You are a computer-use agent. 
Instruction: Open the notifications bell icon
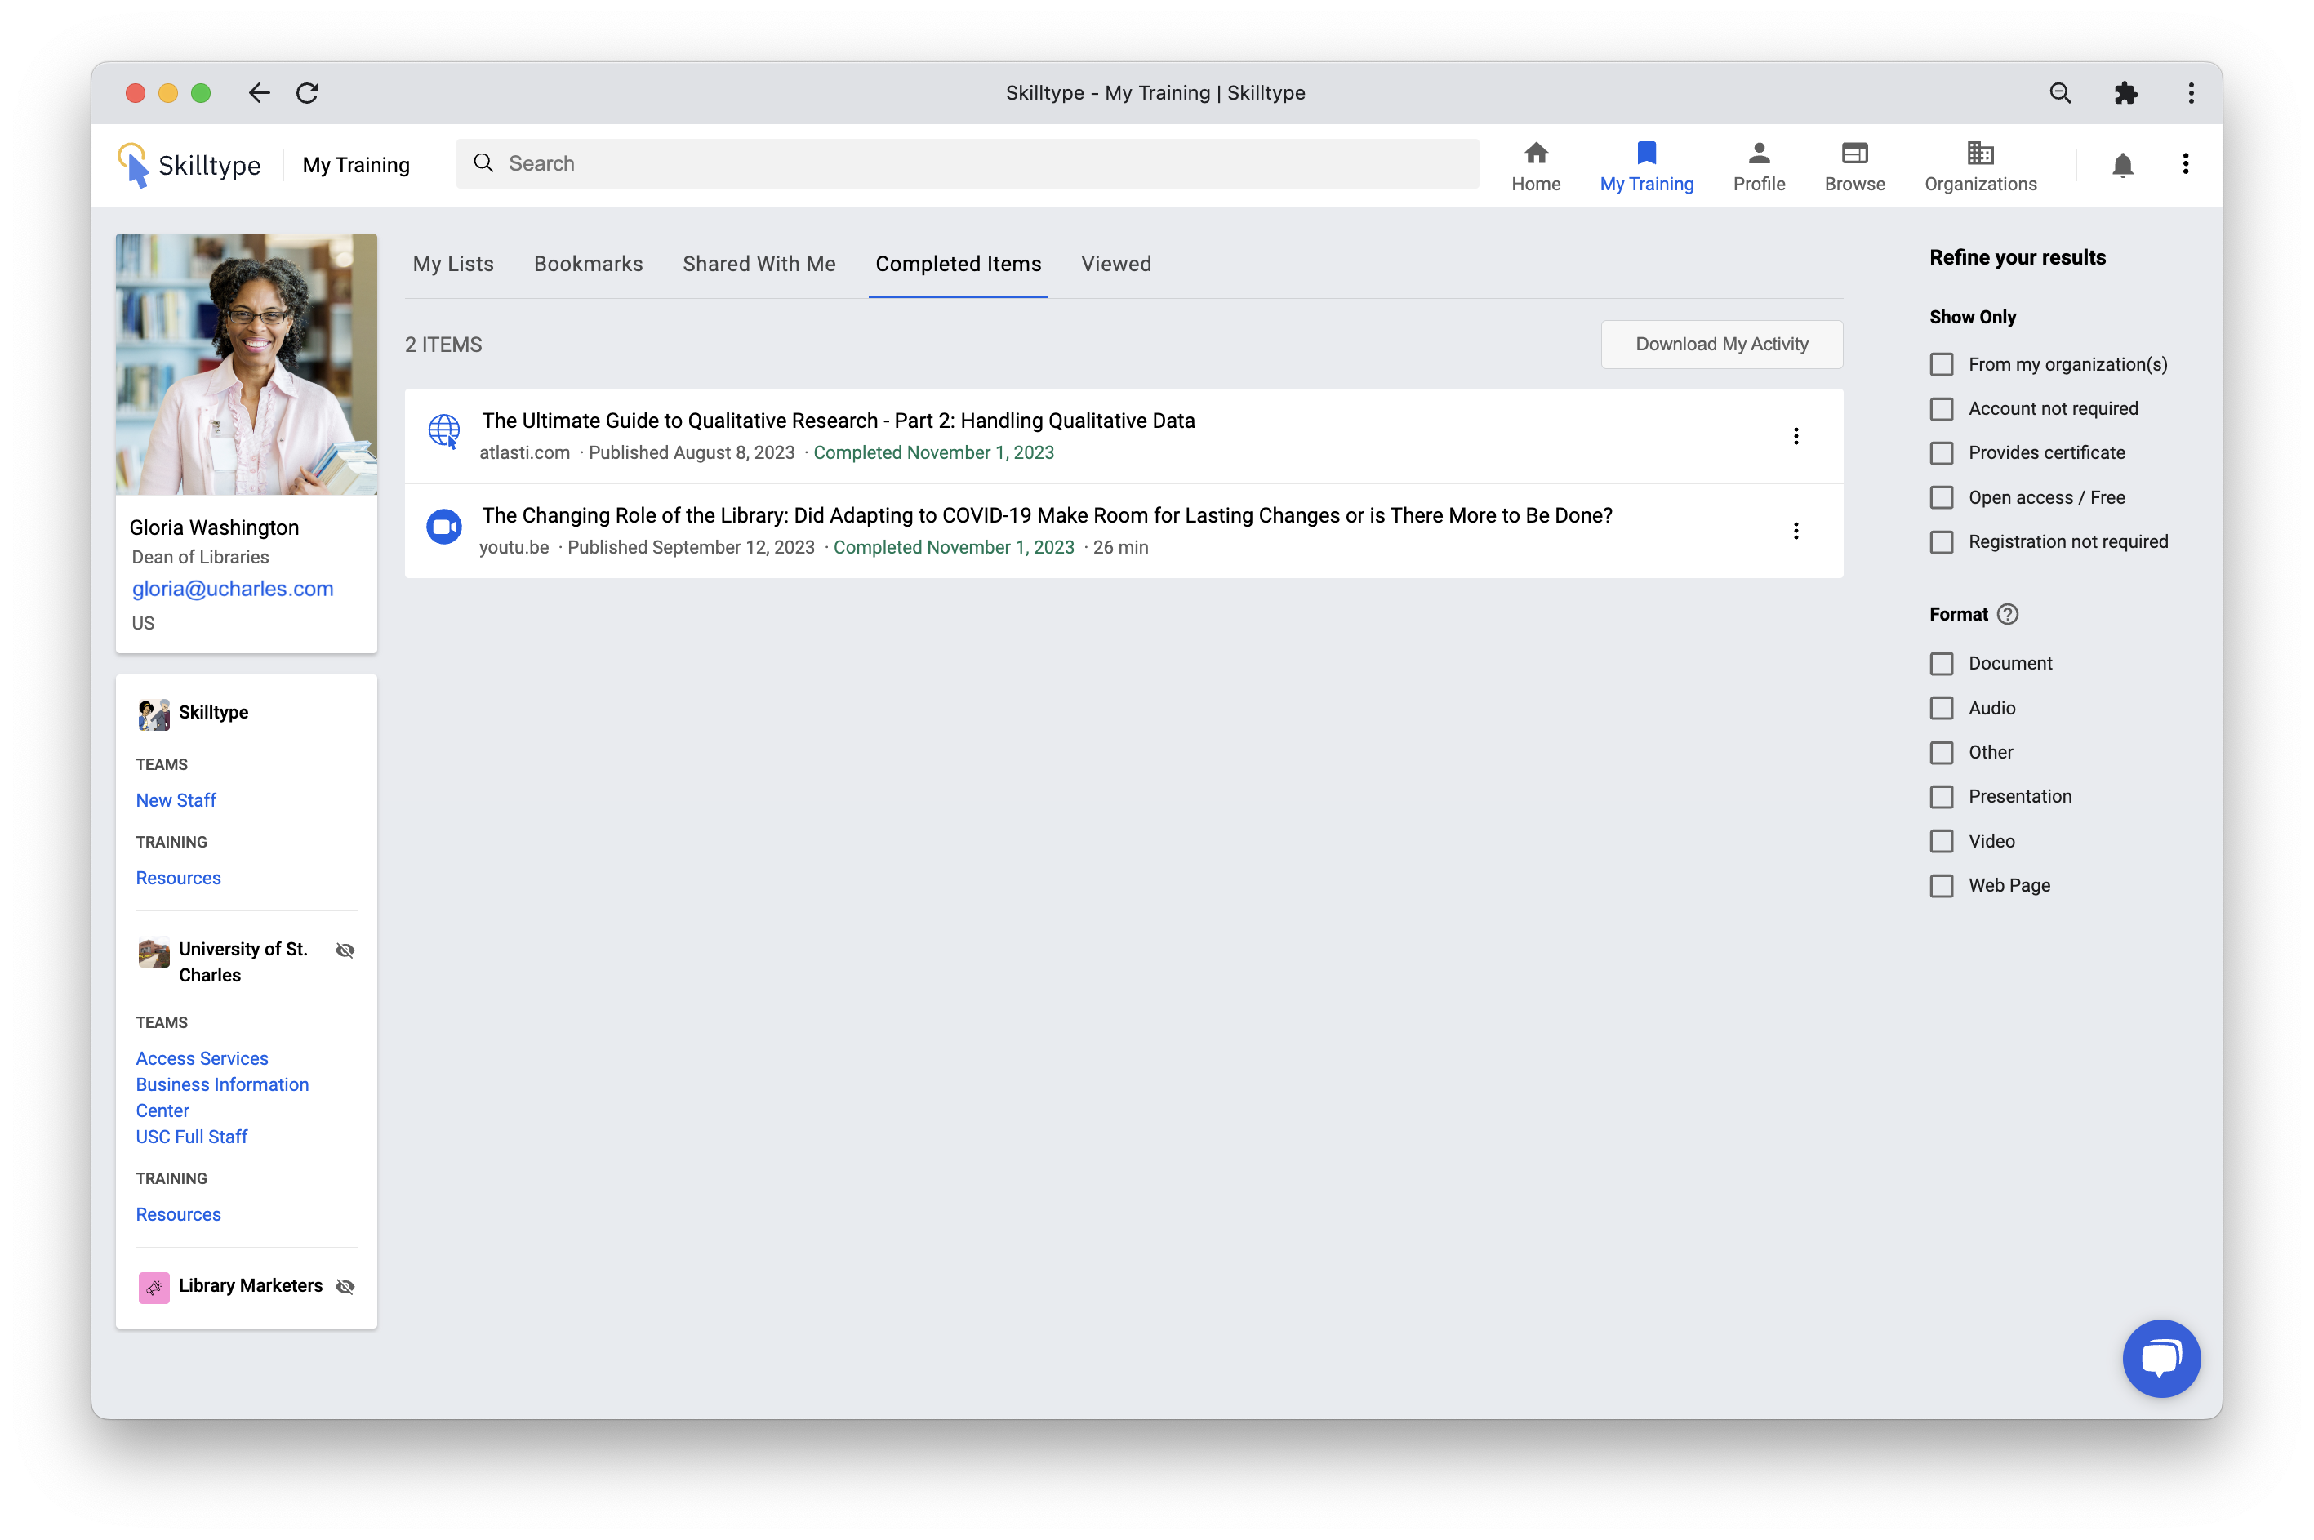[x=2121, y=165]
